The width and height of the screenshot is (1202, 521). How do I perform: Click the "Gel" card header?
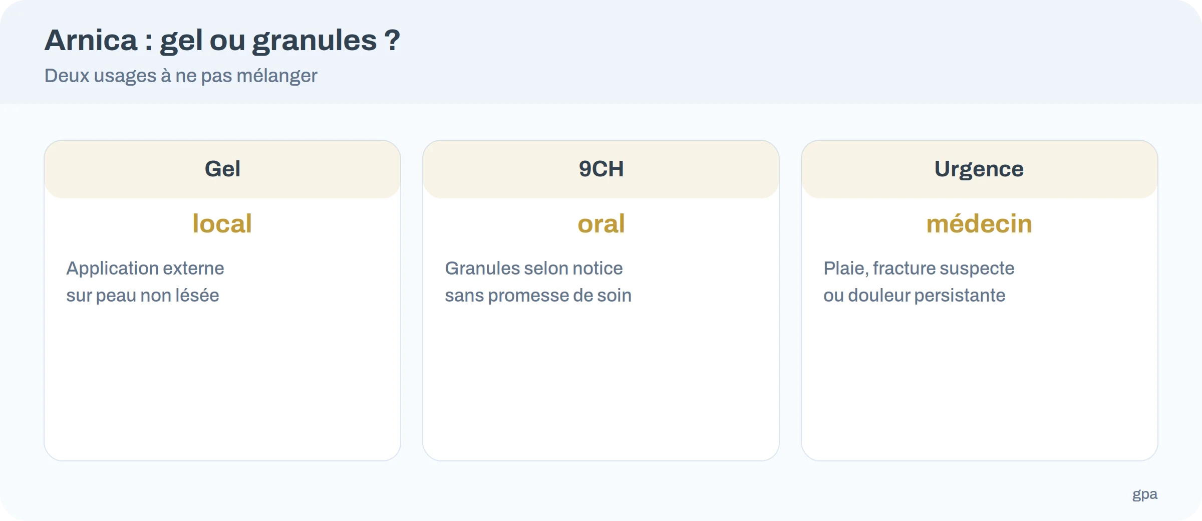point(222,169)
